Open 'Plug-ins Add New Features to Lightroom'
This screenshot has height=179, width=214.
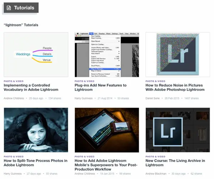click(x=101, y=88)
